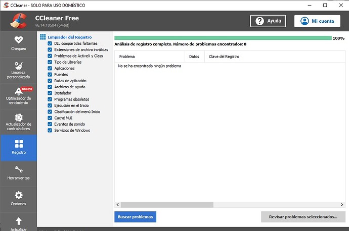Screen dimensions: 349x231
Task: Click the v6.14.10584 version text
Action: [x=52, y=25]
